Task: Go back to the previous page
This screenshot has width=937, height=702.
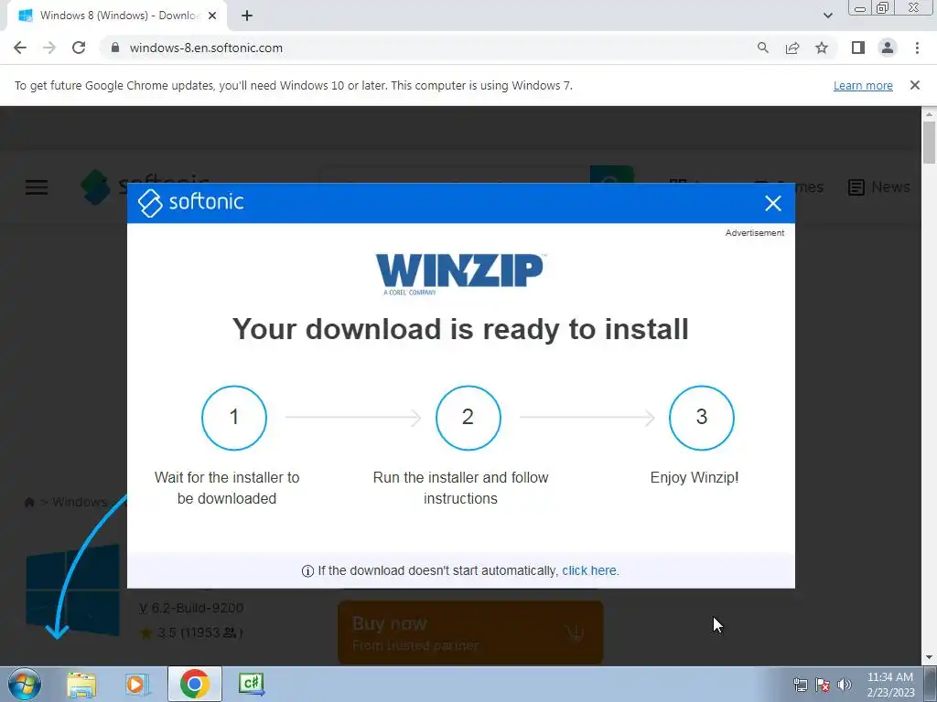Action: click(x=20, y=48)
